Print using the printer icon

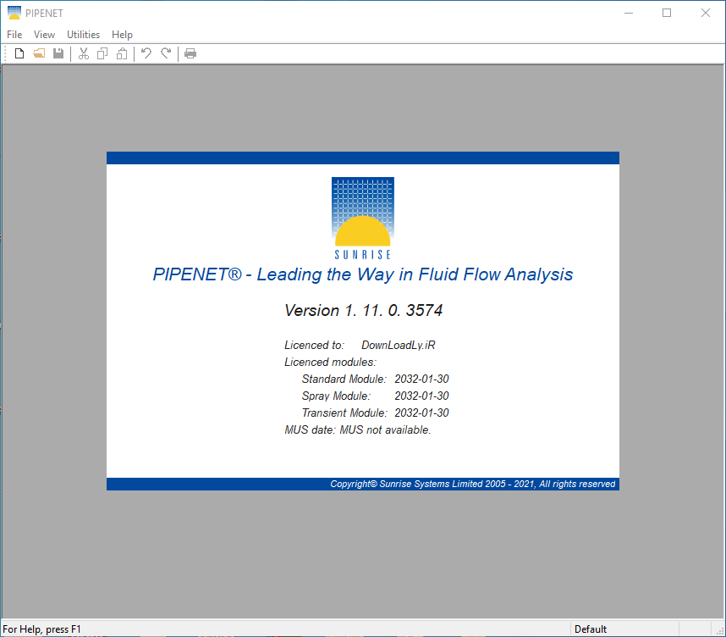(x=190, y=53)
